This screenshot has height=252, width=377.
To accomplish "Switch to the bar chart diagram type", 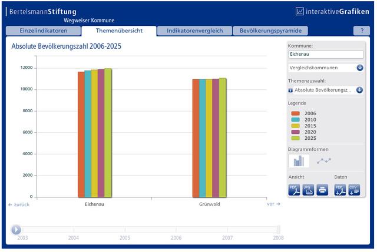I will point(299,161).
